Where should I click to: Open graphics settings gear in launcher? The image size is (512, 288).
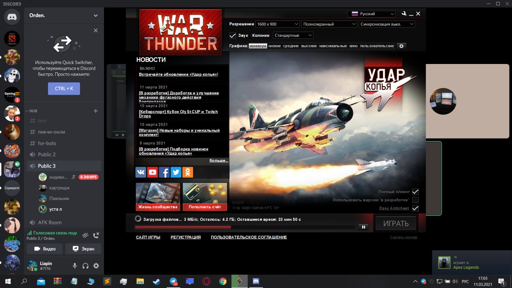(402, 46)
